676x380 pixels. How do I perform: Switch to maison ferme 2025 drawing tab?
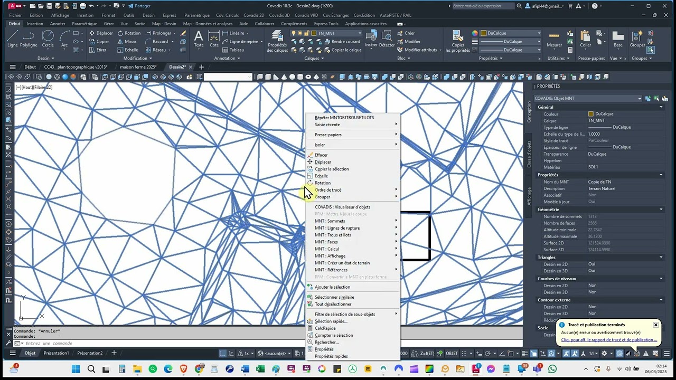138,67
